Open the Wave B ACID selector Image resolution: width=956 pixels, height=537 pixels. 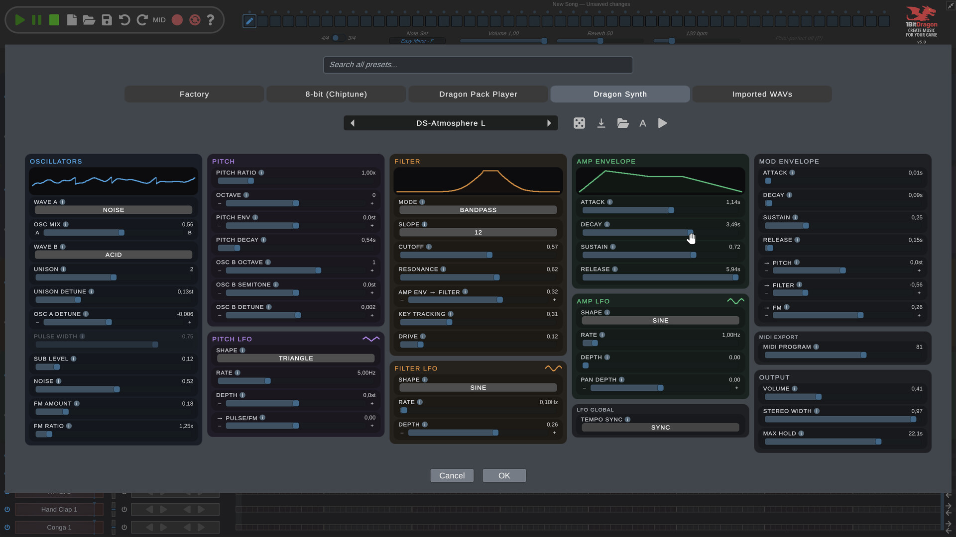[114, 255]
